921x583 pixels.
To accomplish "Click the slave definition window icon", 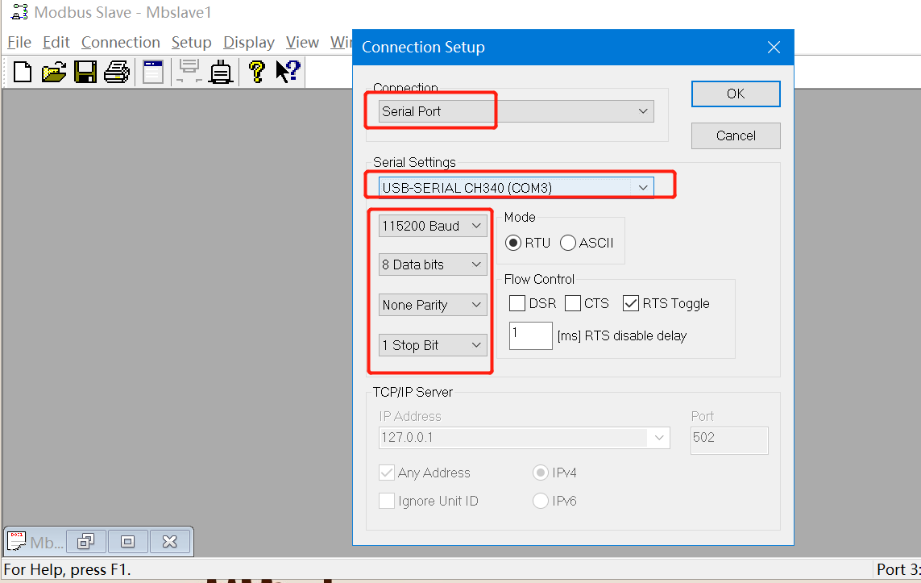I will (x=153, y=72).
